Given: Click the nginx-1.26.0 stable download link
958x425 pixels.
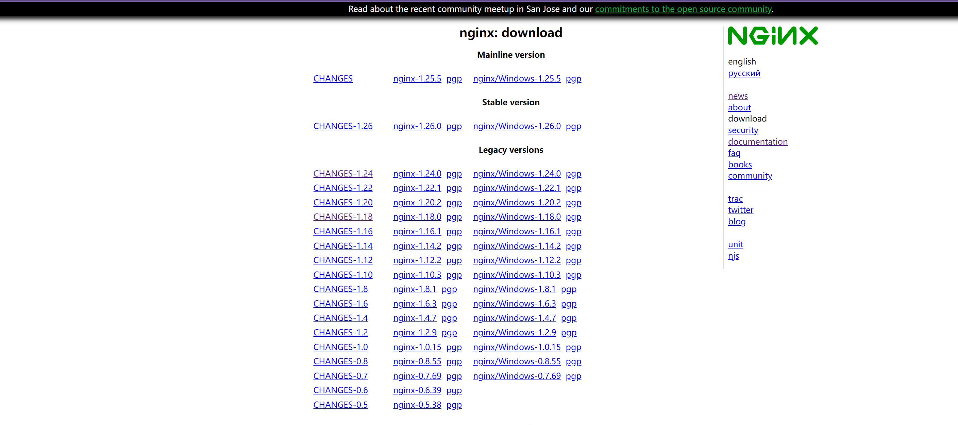Looking at the screenshot, I should pyautogui.click(x=417, y=126).
